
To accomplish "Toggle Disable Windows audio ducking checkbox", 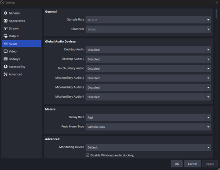I will [88, 155].
